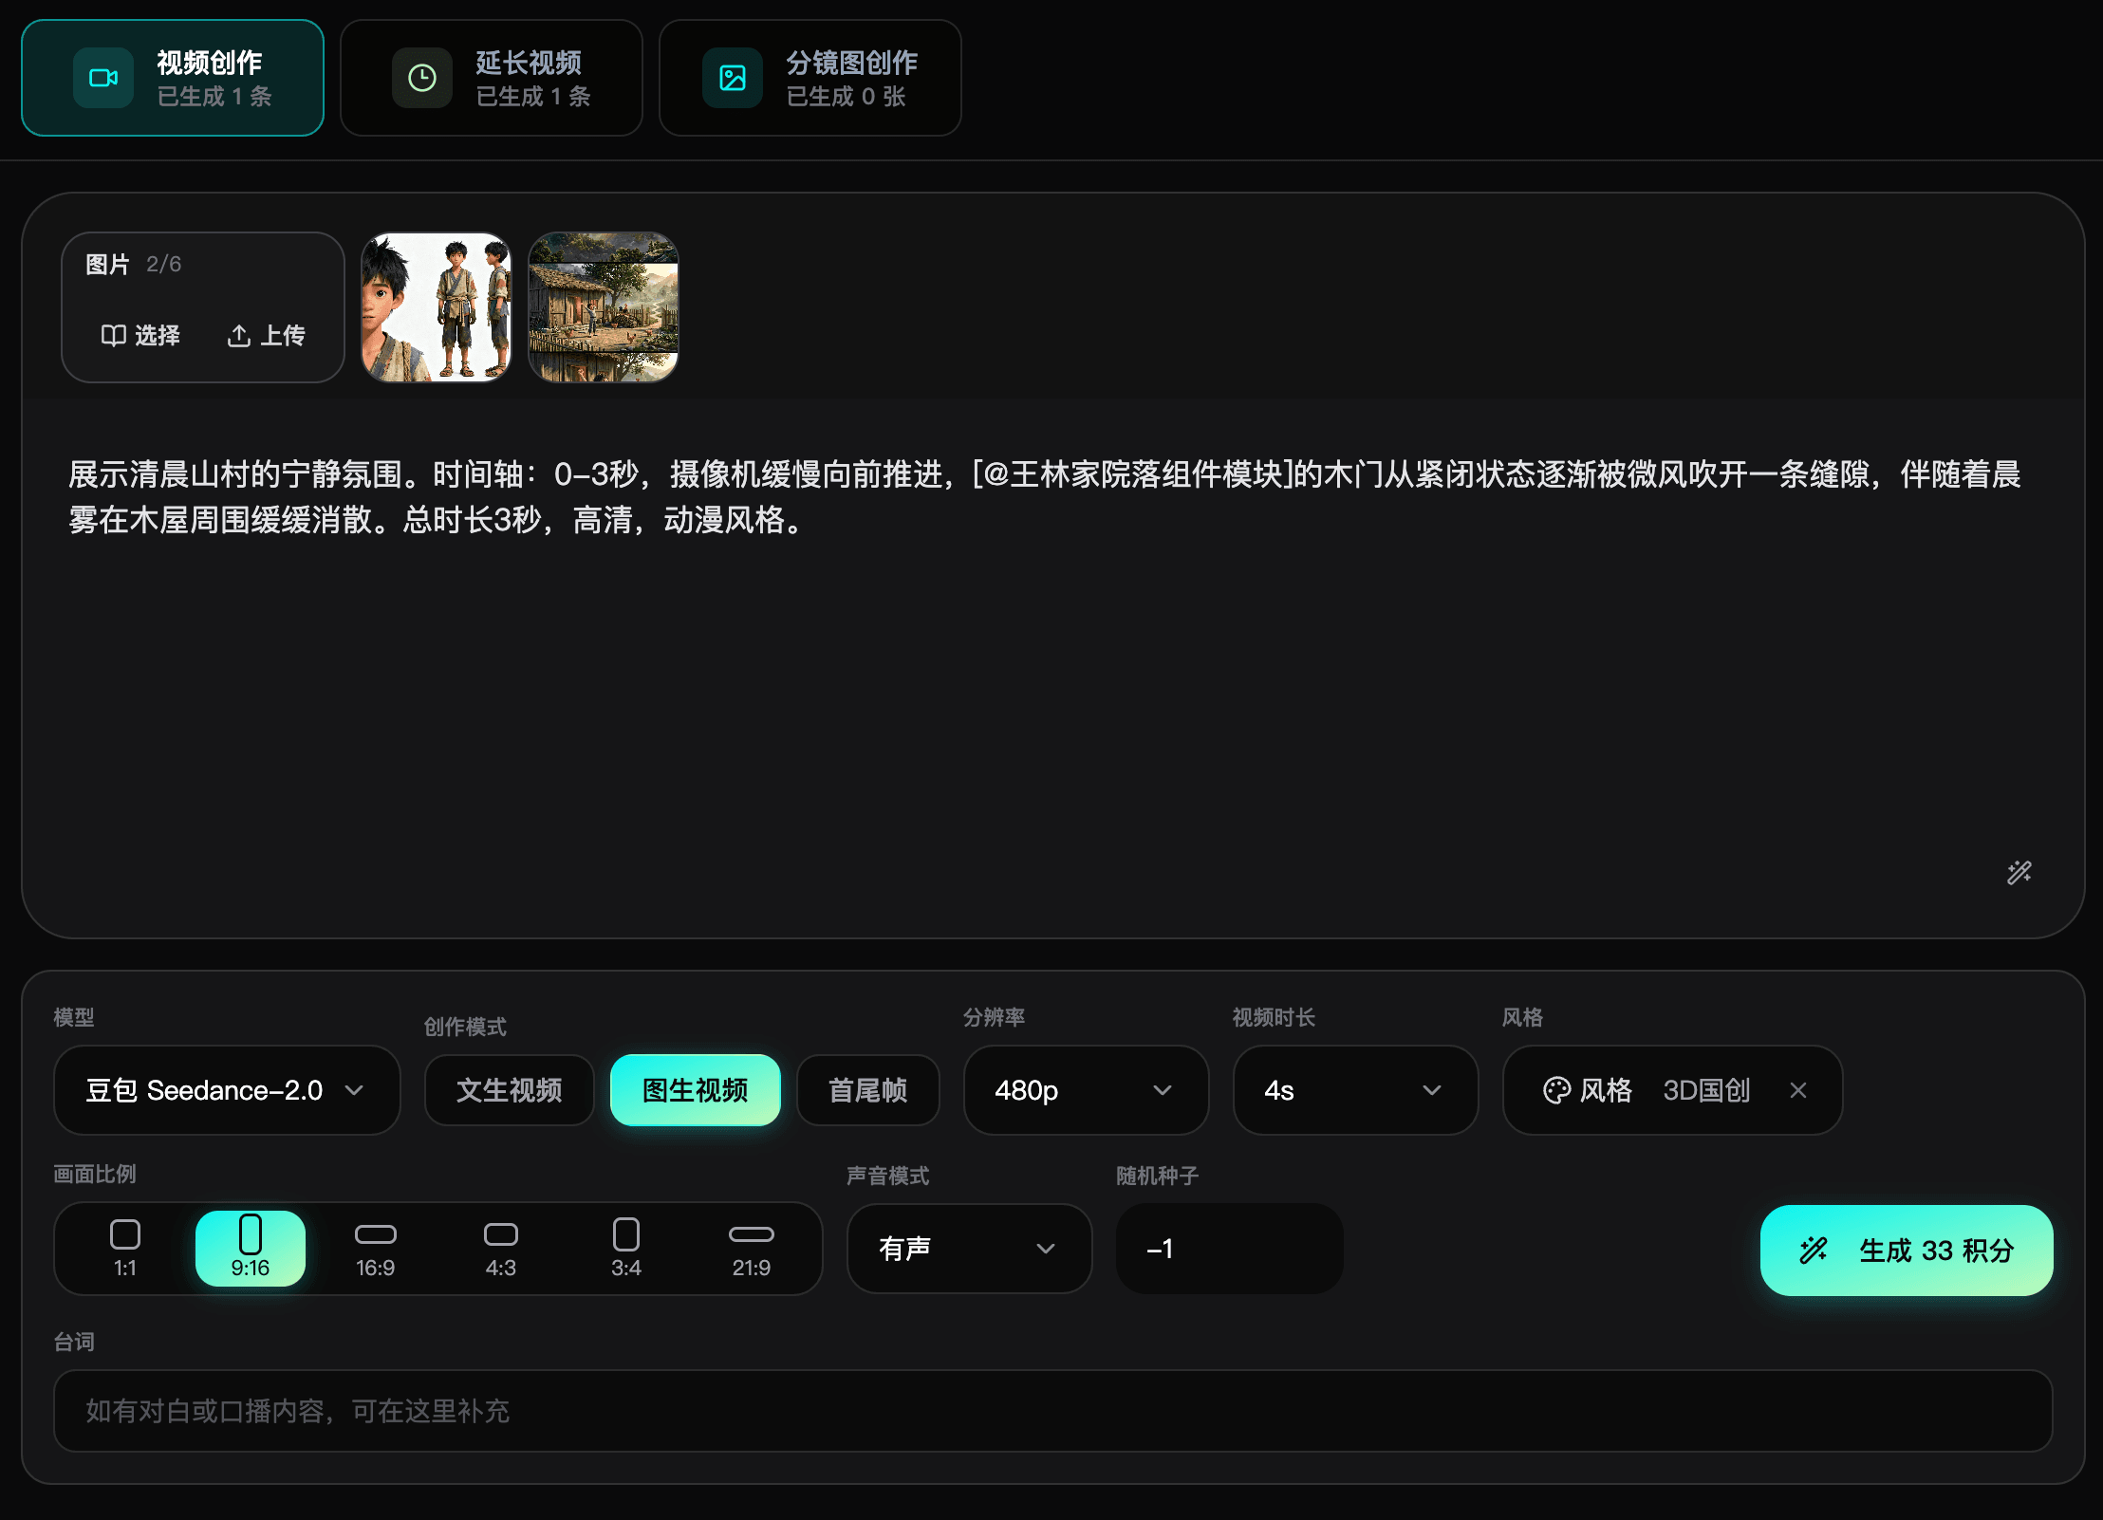
Task: Click the 分辨率 label
Action: click(x=995, y=1017)
